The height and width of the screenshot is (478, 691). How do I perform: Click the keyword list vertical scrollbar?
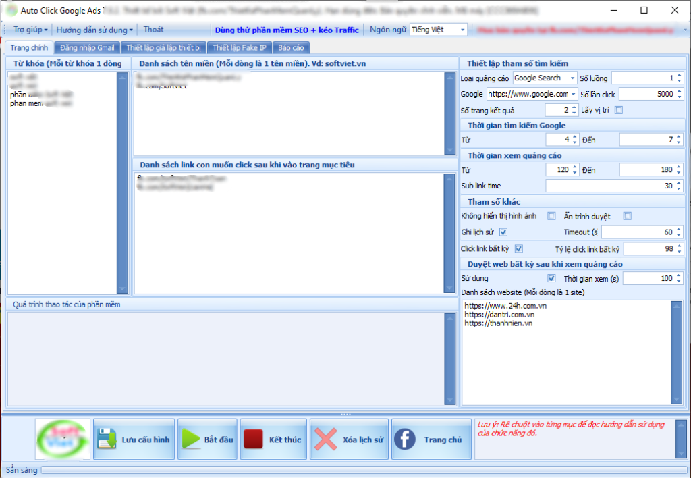pyautogui.click(x=122, y=182)
